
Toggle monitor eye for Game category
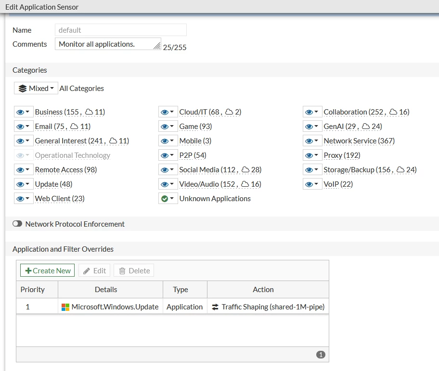tap(165, 127)
